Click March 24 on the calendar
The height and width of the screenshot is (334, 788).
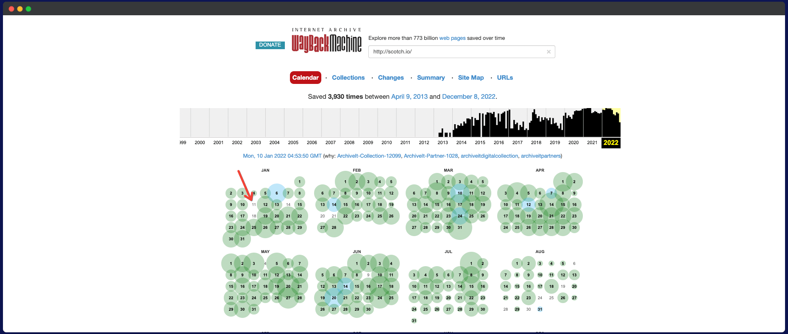pos(460,216)
